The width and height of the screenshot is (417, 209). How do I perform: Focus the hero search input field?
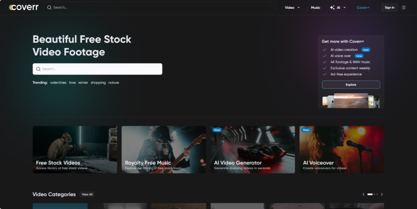pos(97,69)
